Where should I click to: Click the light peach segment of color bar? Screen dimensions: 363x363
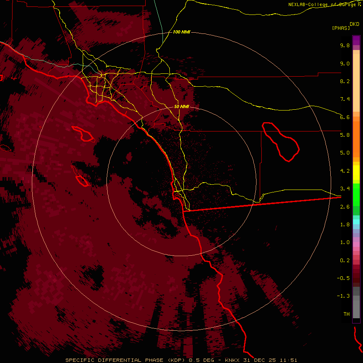[356, 83]
